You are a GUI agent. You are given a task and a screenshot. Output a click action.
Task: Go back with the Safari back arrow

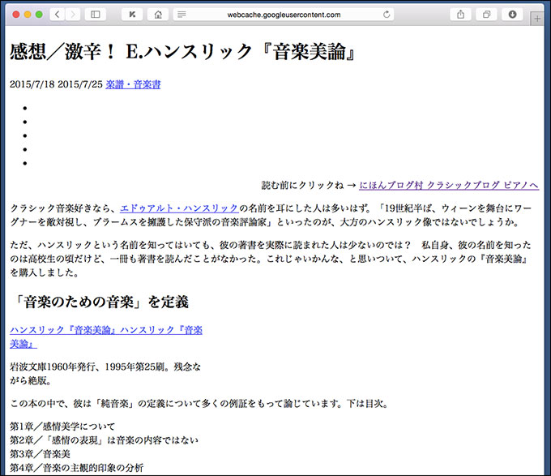coord(58,15)
